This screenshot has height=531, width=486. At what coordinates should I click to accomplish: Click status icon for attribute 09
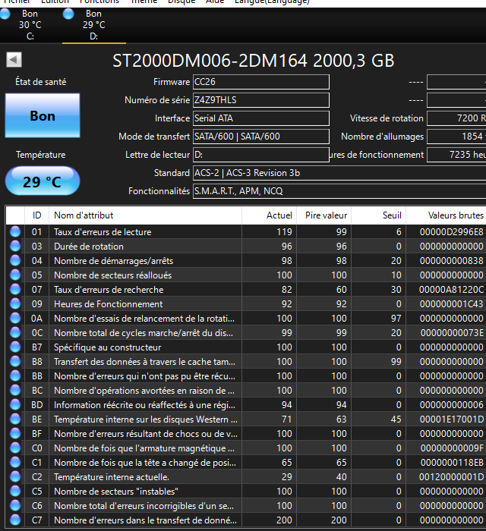pyautogui.click(x=15, y=303)
